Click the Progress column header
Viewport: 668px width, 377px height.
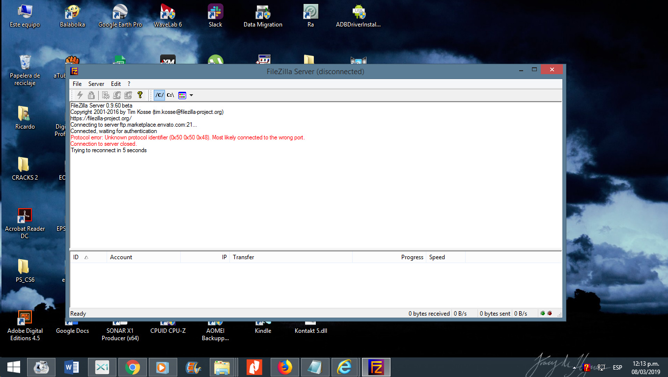click(389, 257)
